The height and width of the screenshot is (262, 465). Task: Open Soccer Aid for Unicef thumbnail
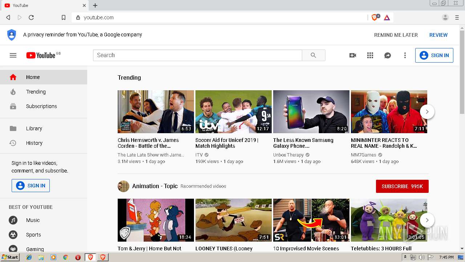click(234, 112)
